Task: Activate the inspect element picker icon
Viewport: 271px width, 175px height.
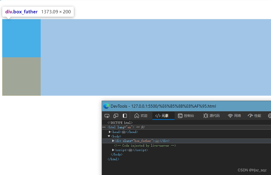Action: point(107,116)
